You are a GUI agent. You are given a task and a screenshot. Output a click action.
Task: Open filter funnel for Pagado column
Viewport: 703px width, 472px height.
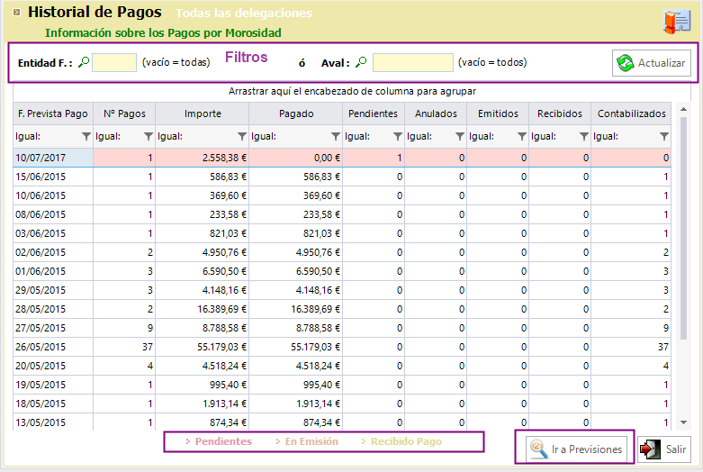pyautogui.click(x=336, y=136)
